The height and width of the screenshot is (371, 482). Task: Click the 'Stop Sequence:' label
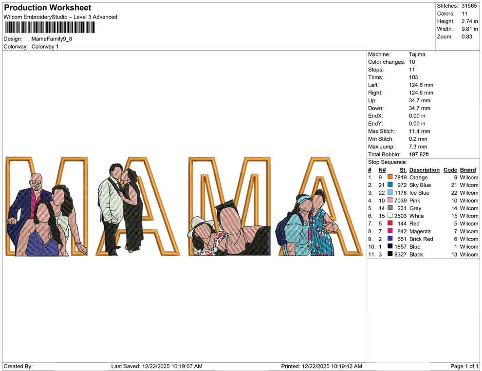tap(388, 162)
